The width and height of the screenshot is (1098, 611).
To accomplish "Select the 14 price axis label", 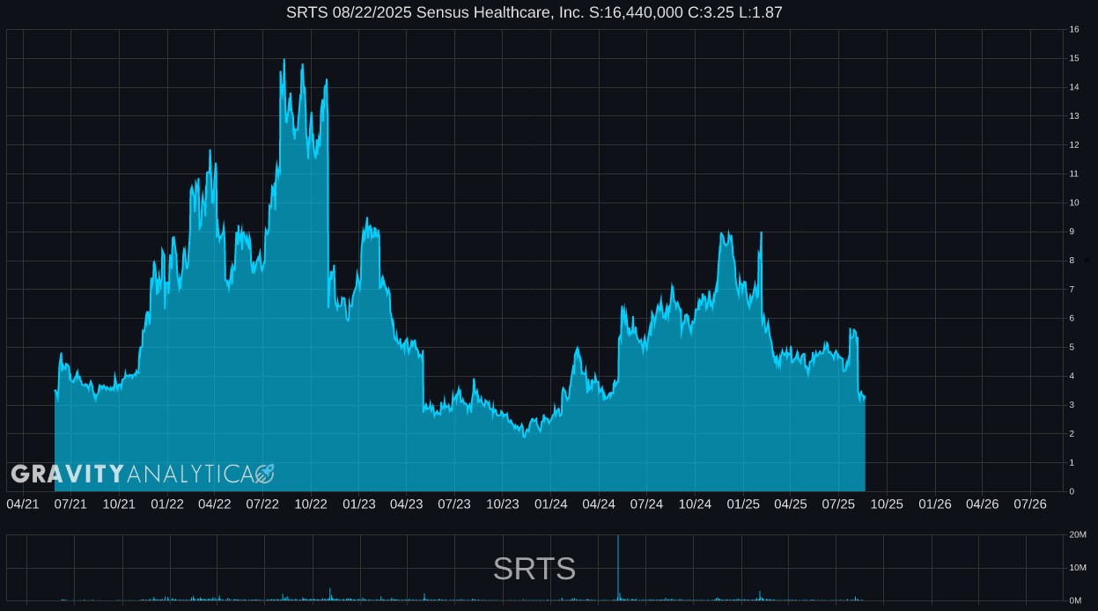I will tap(1074, 87).
